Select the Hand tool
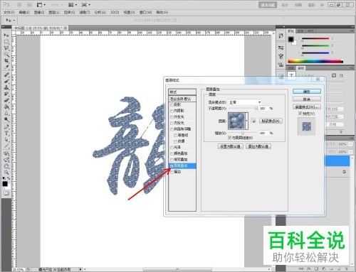356x272 pixels. [6, 166]
